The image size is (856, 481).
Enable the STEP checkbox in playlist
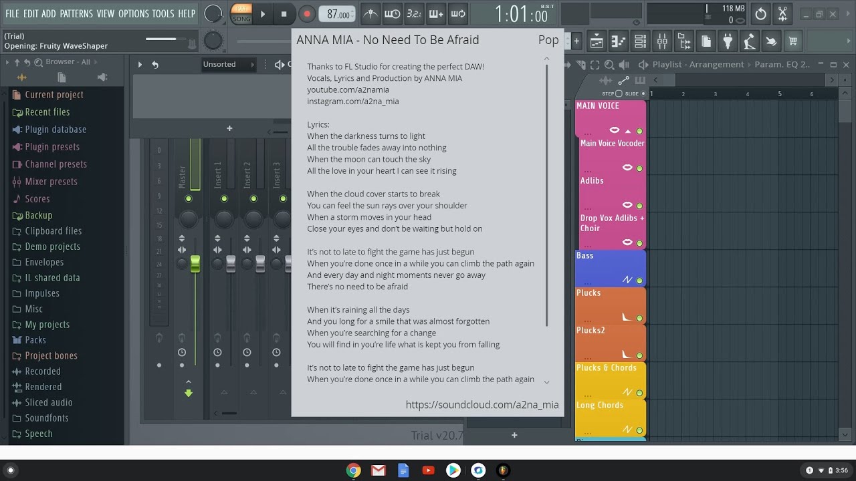(x=619, y=94)
